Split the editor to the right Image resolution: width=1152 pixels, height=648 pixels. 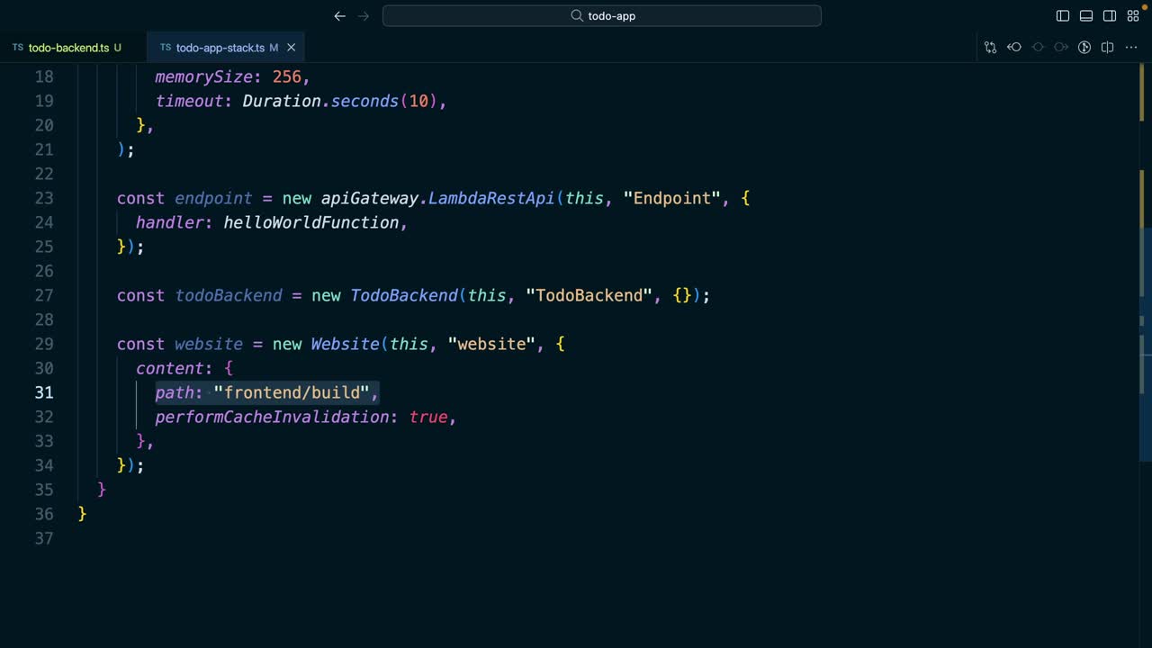tap(1108, 48)
